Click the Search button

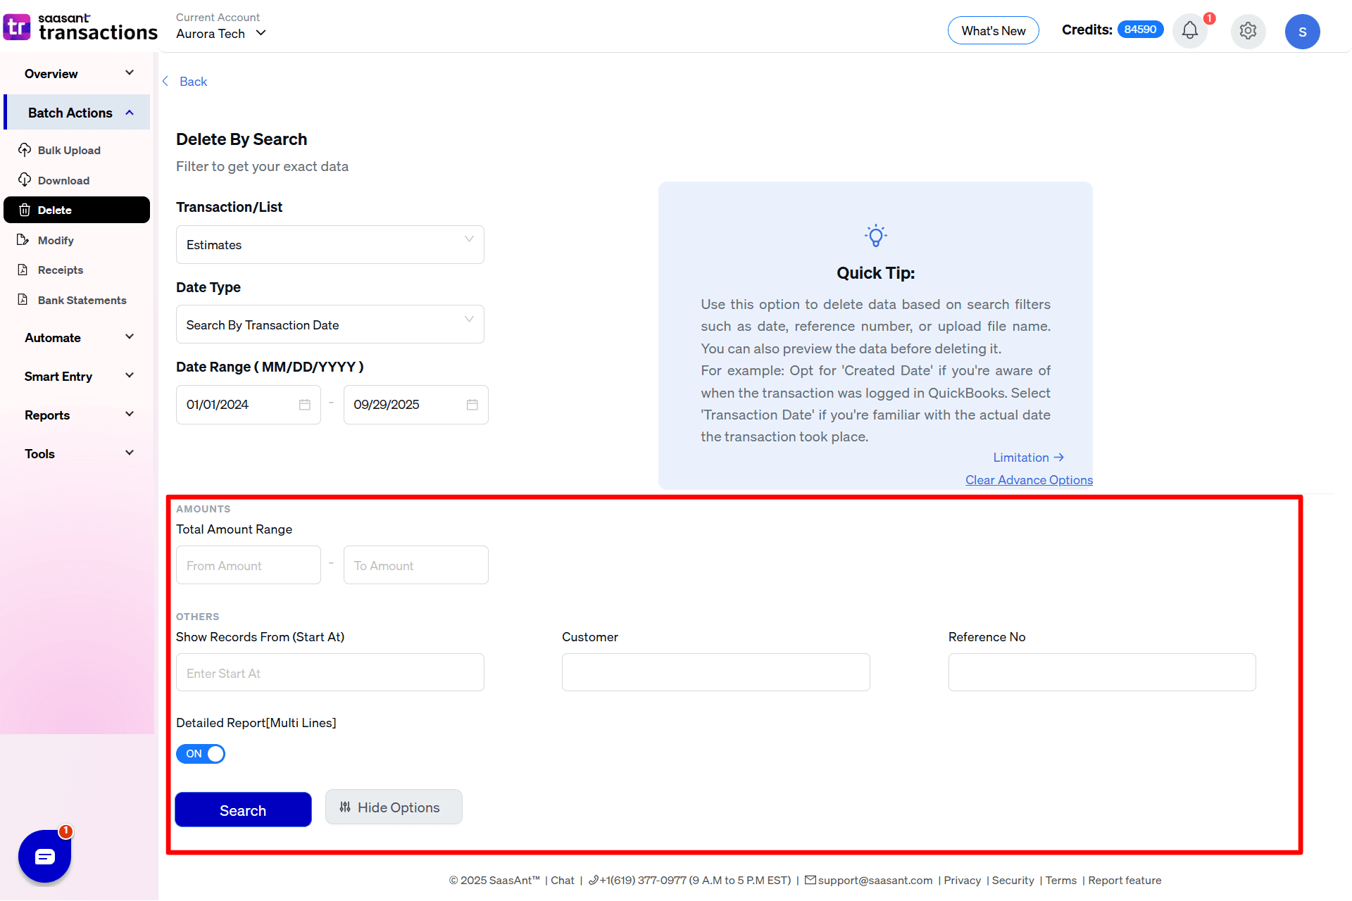coord(242,809)
